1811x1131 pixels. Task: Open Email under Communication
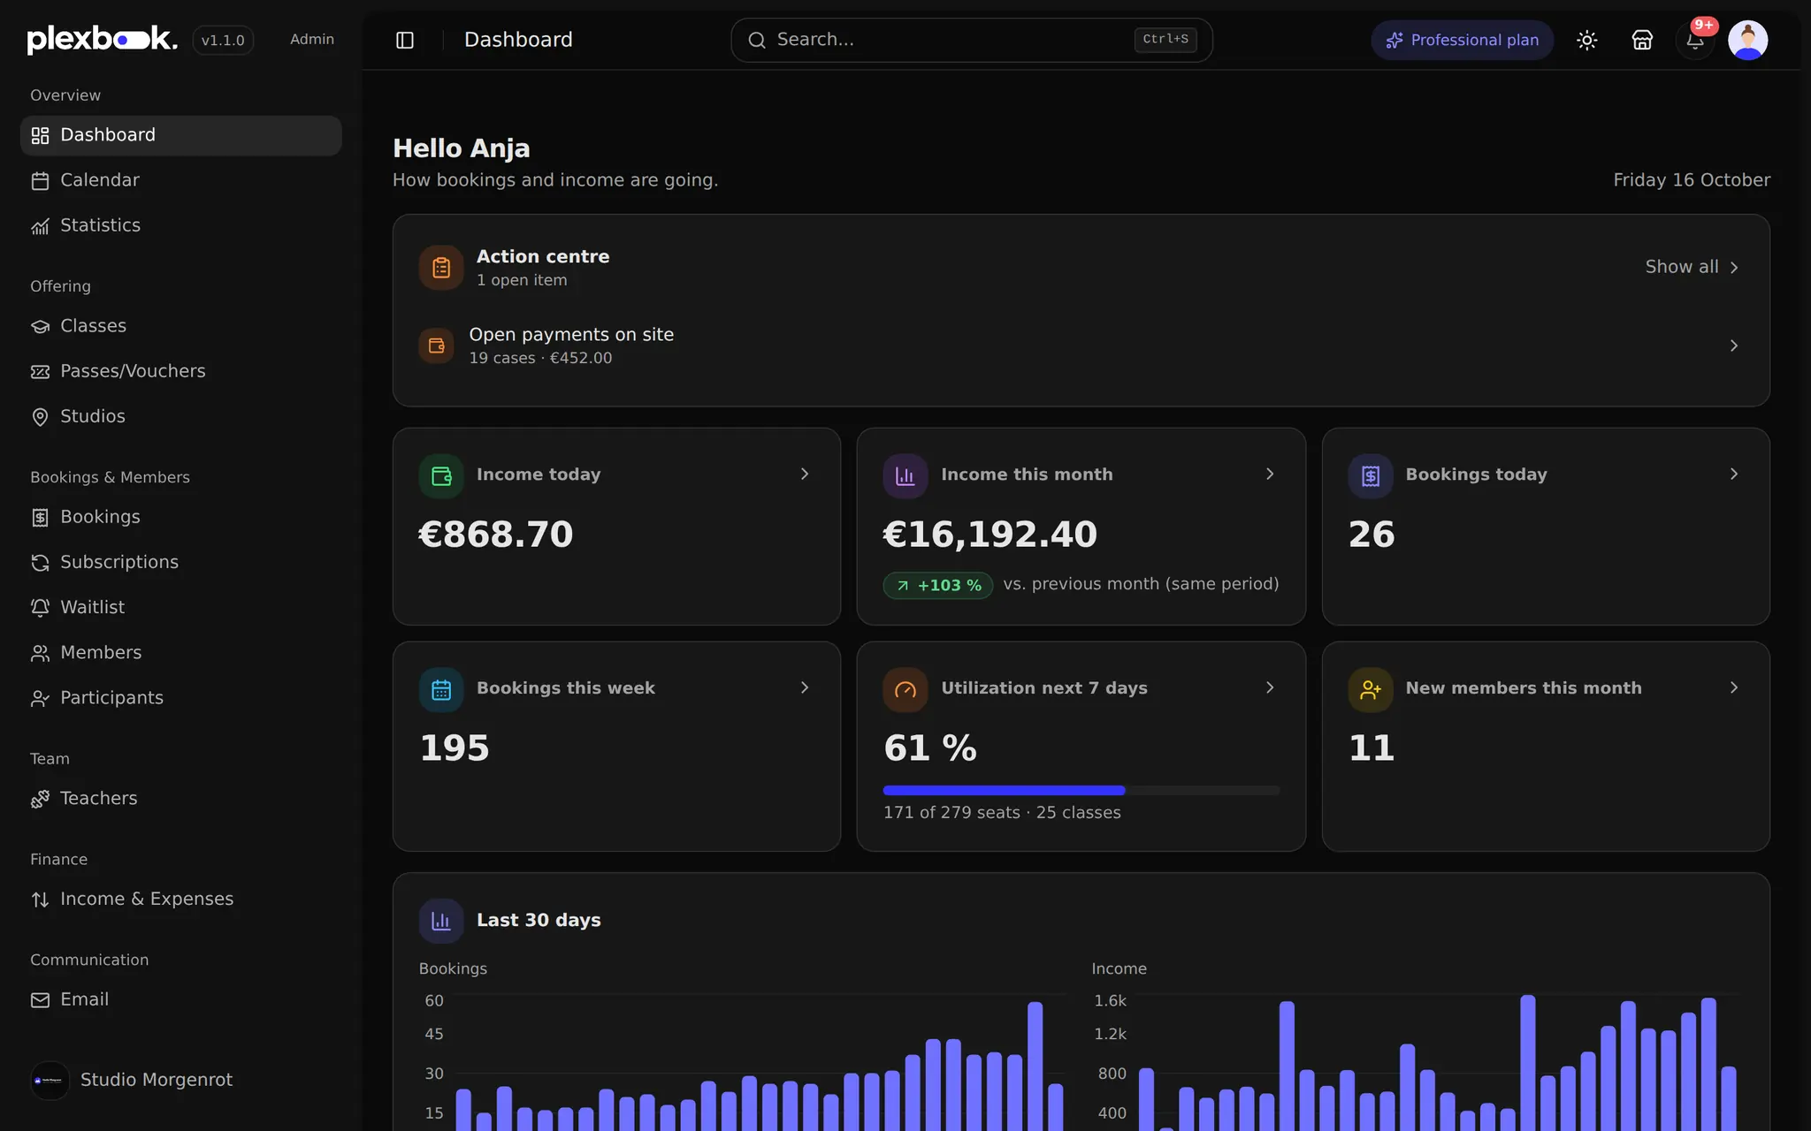[x=181, y=999]
